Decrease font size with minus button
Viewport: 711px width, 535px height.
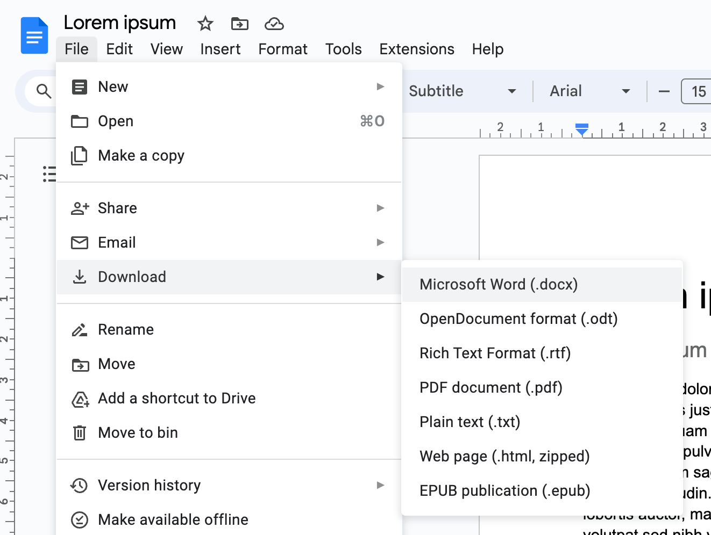664,91
